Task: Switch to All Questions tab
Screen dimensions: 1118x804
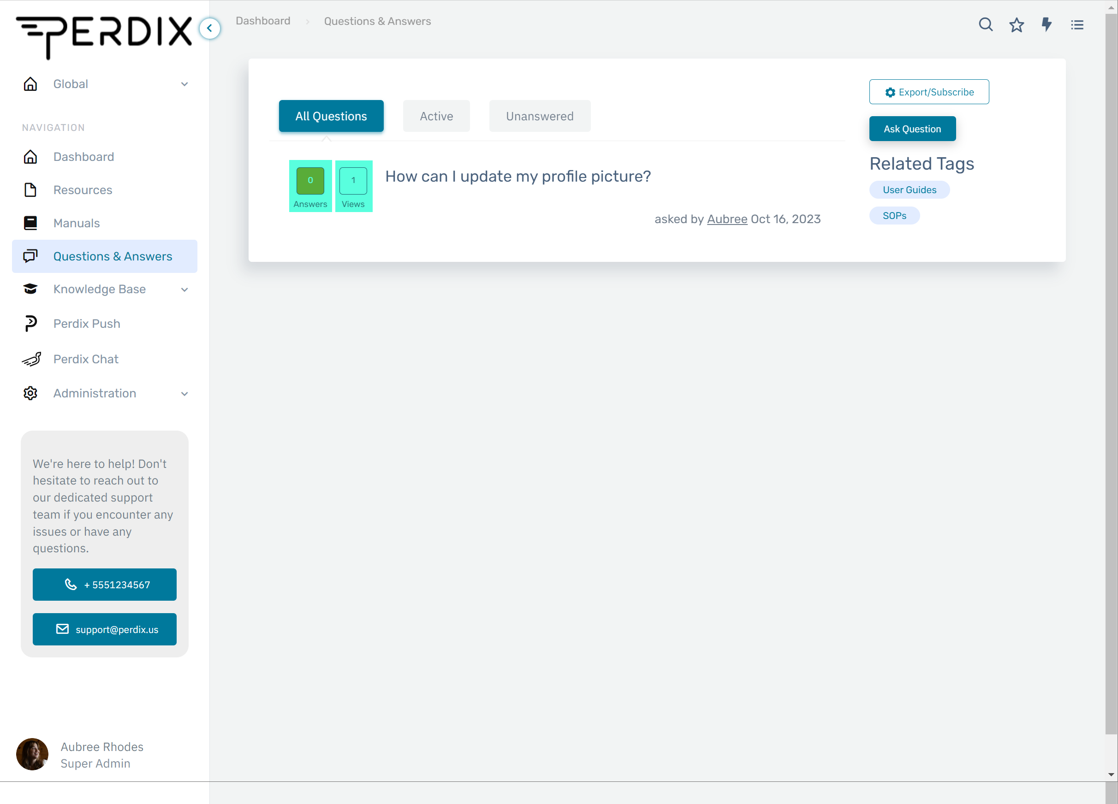Action: tap(331, 116)
